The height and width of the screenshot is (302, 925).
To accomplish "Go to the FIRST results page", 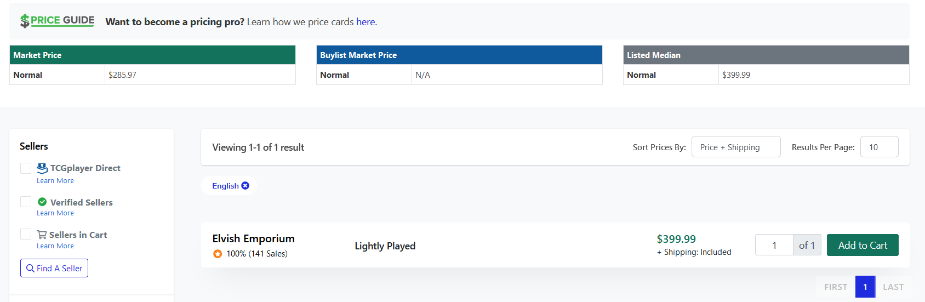I will [836, 287].
